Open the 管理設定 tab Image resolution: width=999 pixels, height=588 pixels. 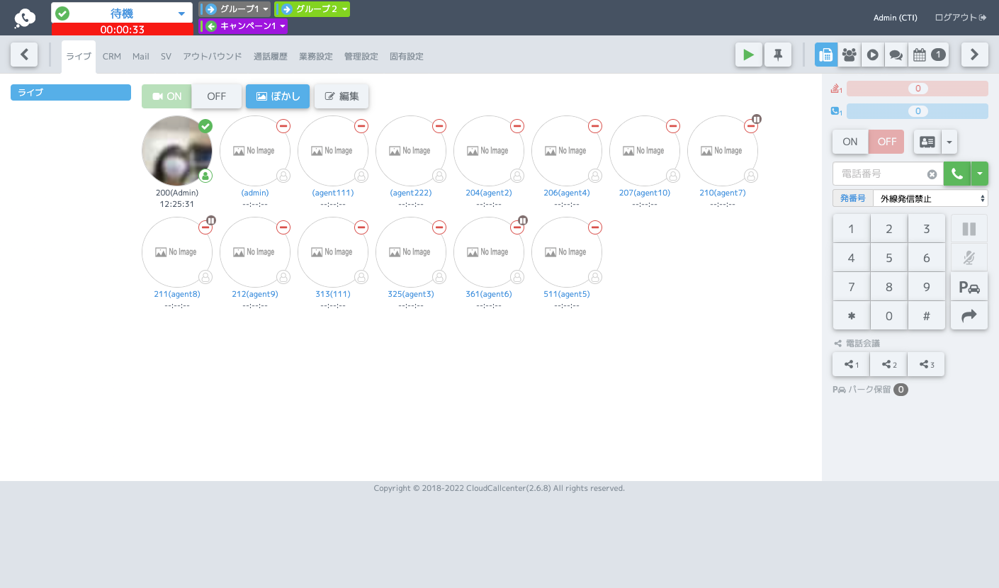click(x=361, y=57)
